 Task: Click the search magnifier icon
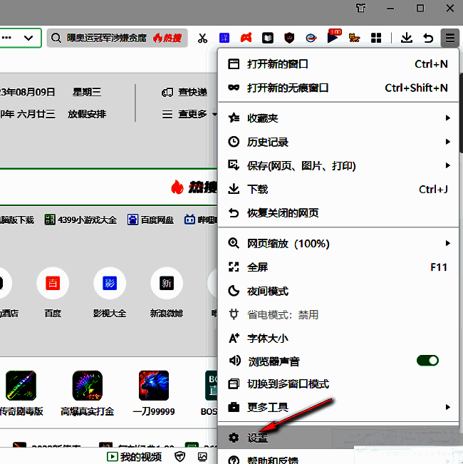click(x=56, y=38)
